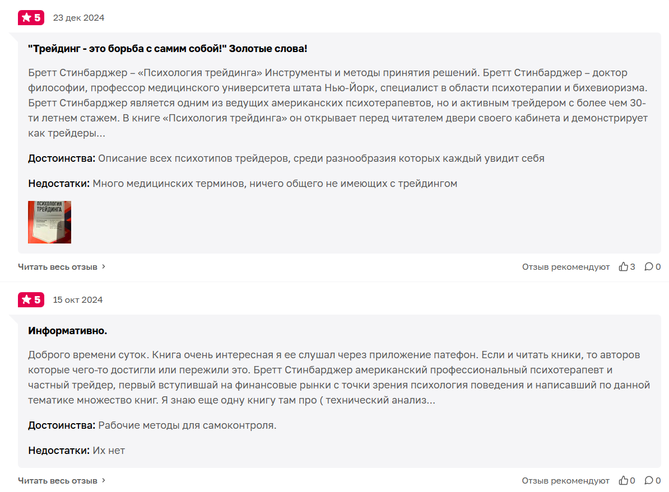
Task: Click the 23 дек 2024 review date
Action: coord(78,18)
